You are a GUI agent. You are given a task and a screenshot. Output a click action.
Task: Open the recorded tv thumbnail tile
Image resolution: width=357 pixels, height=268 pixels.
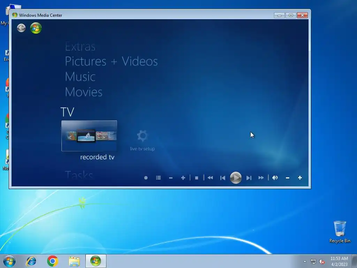(x=89, y=136)
